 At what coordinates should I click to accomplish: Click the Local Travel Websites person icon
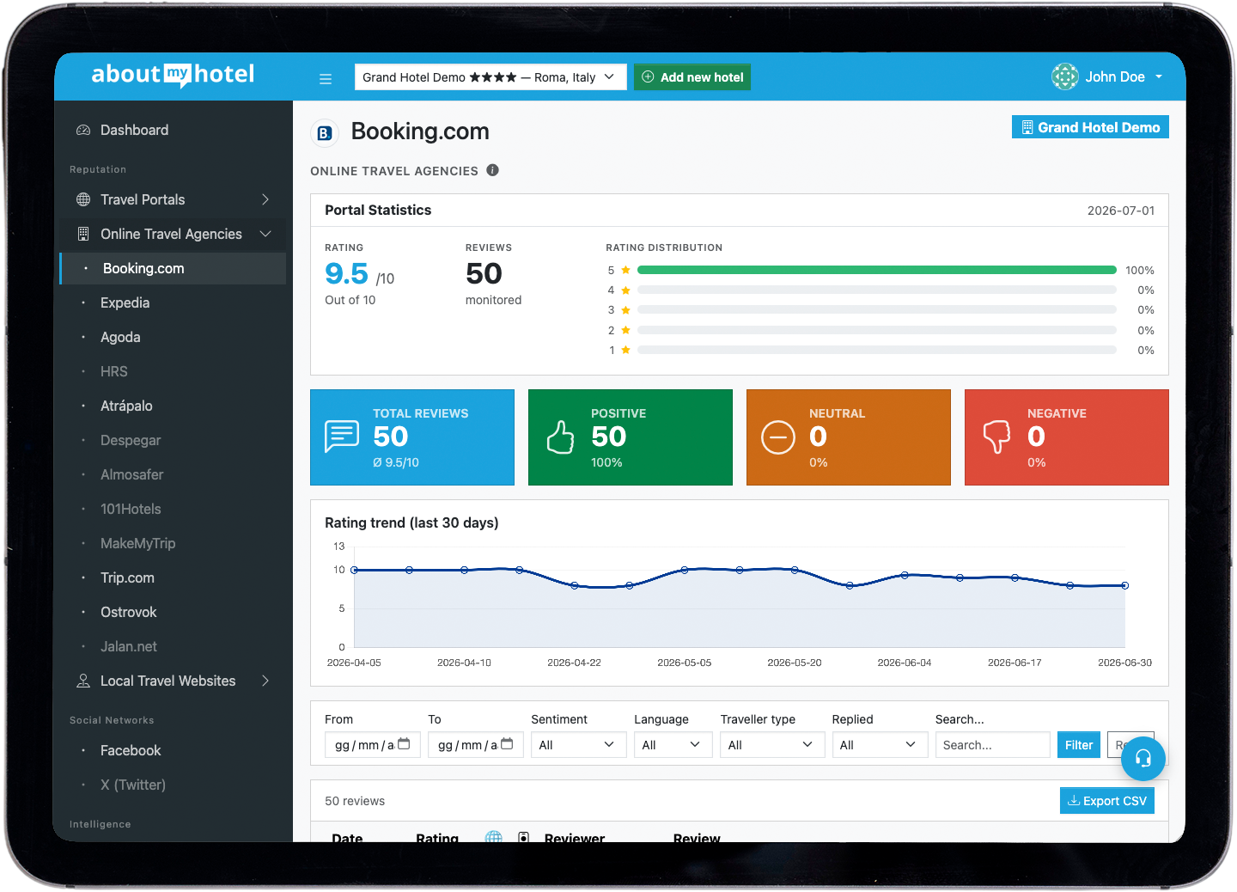point(83,681)
